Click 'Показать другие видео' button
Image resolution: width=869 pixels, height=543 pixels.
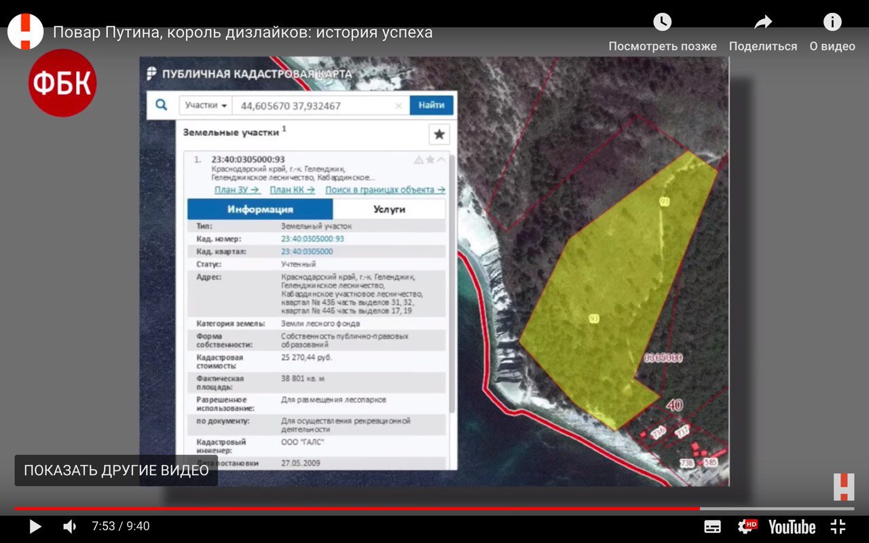116,470
